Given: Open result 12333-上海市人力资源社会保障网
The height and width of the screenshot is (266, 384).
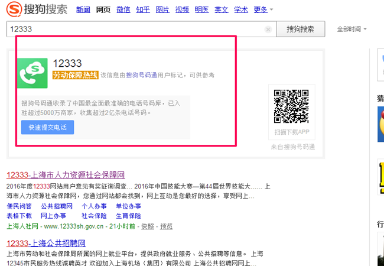Looking at the screenshot, I should [x=66, y=175].
